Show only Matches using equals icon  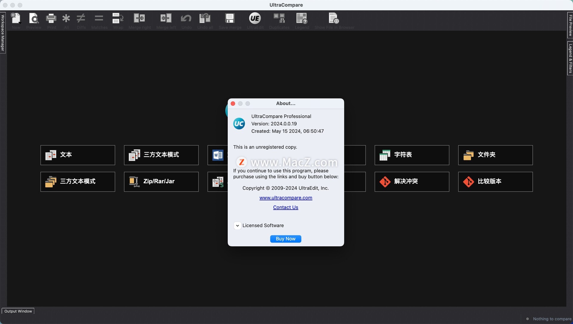click(x=99, y=19)
